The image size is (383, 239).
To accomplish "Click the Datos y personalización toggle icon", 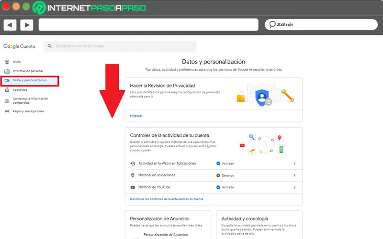I will [x=7, y=80].
